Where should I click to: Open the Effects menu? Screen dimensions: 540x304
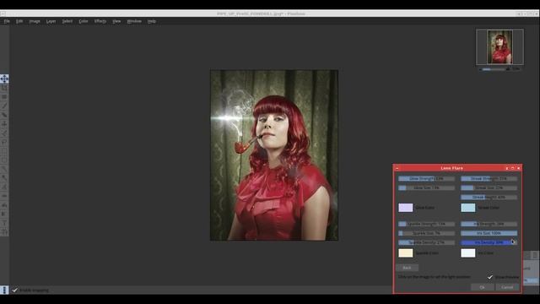point(100,21)
